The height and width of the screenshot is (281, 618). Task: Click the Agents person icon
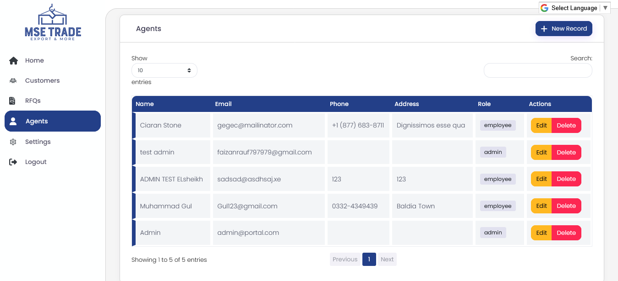click(13, 121)
